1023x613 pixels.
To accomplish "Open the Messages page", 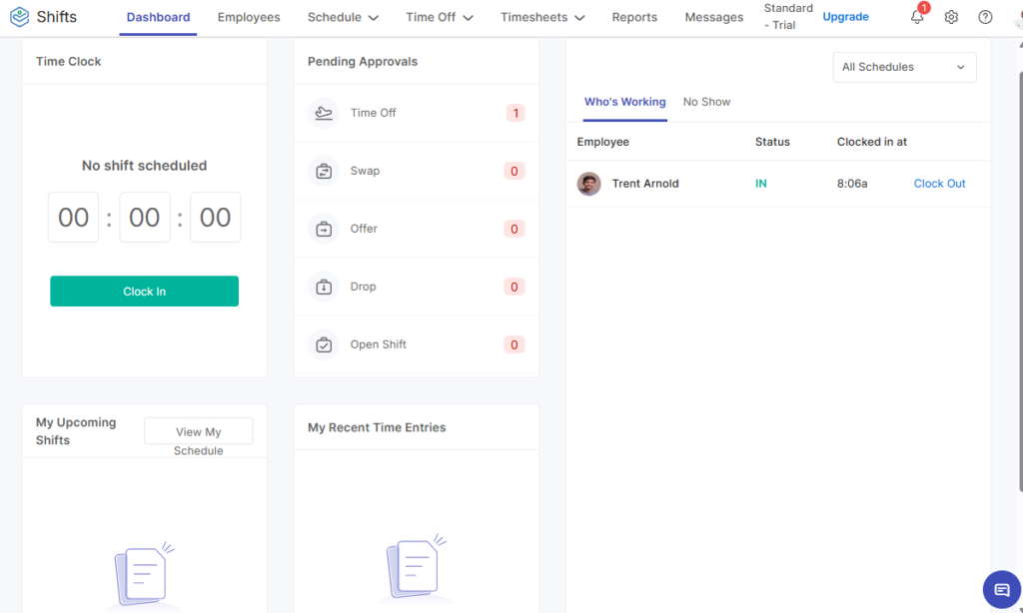I will (x=713, y=18).
